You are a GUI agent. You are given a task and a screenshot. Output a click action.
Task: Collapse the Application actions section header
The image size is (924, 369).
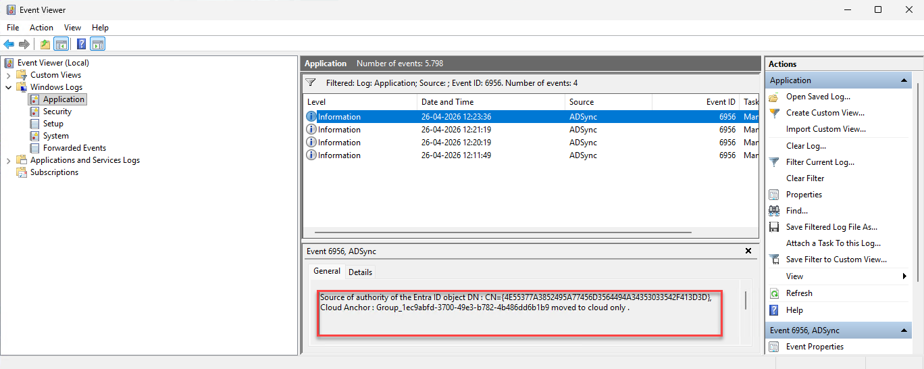click(x=904, y=80)
